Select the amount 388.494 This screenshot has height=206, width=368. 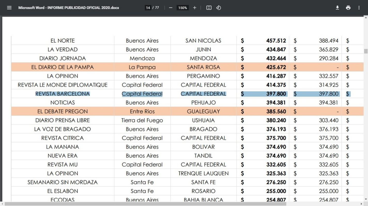coord(328,41)
